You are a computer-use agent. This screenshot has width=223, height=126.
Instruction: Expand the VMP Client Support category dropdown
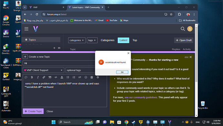[44, 70]
